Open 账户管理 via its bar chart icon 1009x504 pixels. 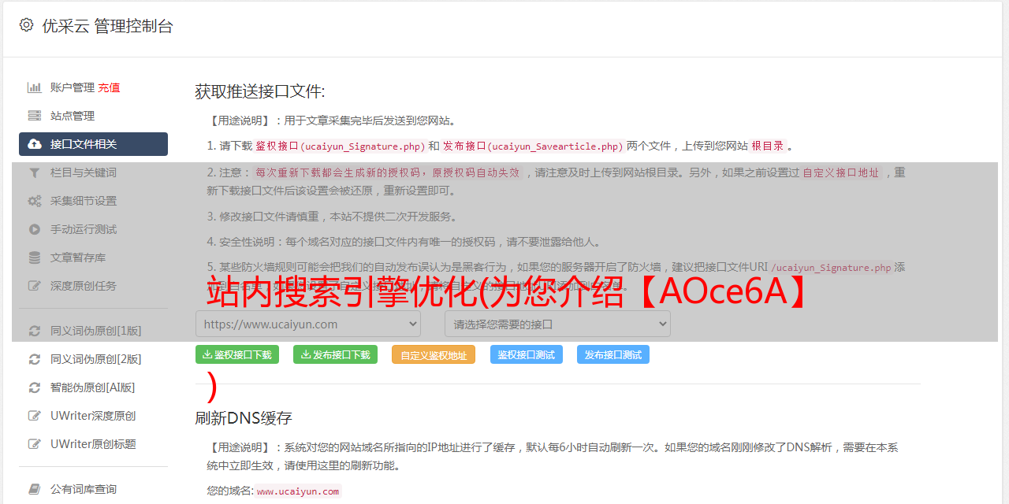tap(35, 87)
